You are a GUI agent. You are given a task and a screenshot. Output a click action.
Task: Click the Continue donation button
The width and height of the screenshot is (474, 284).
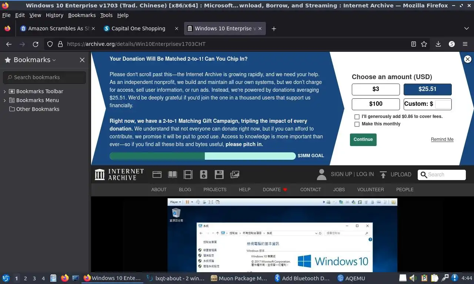click(x=363, y=139)
